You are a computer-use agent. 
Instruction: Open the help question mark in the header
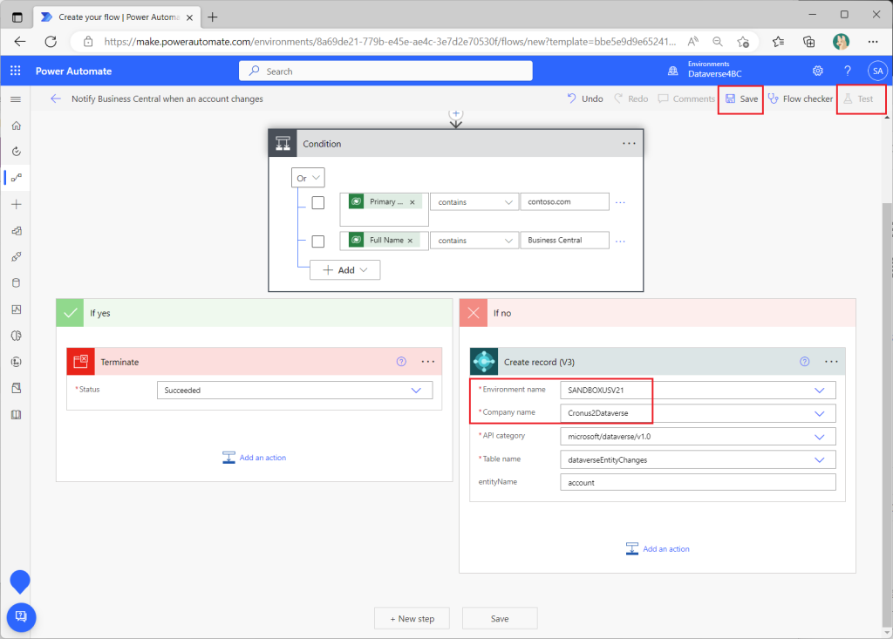pos(848,71)
